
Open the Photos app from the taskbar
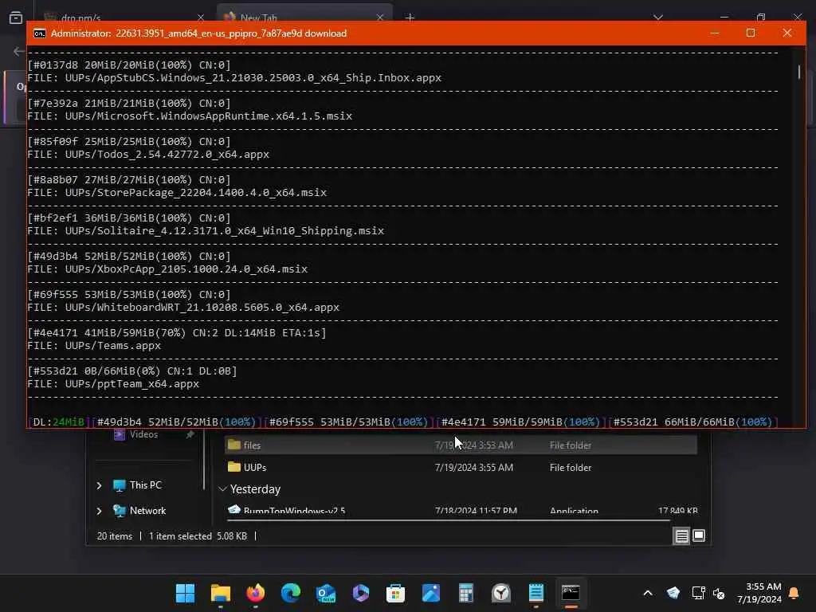431,593
